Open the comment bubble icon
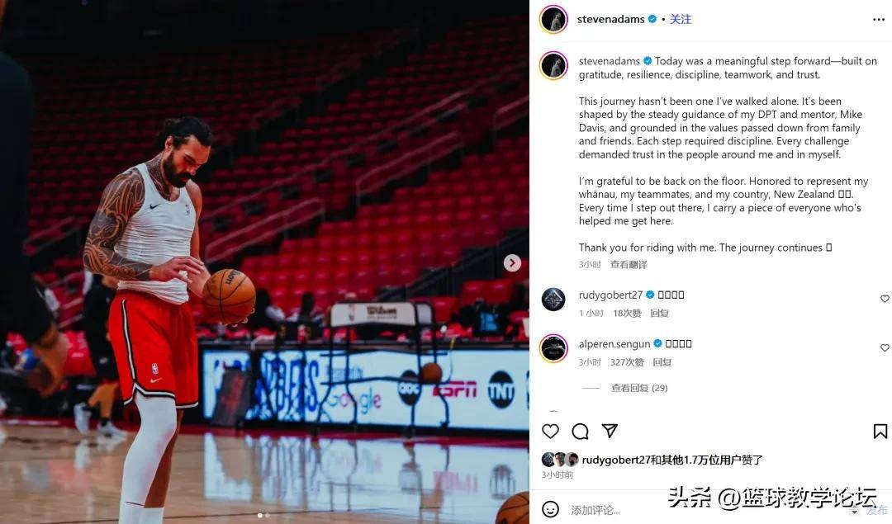Viewport: 892px width, 524px height. click(x=580, y=432)
